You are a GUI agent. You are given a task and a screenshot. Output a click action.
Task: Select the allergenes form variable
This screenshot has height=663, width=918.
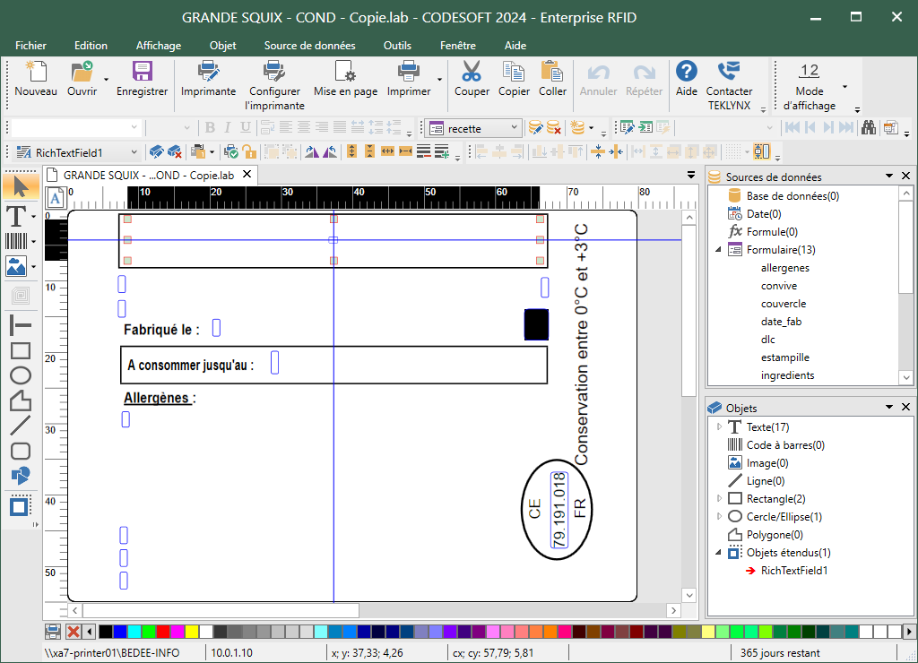pyautogui.click(x=784, y=268)
